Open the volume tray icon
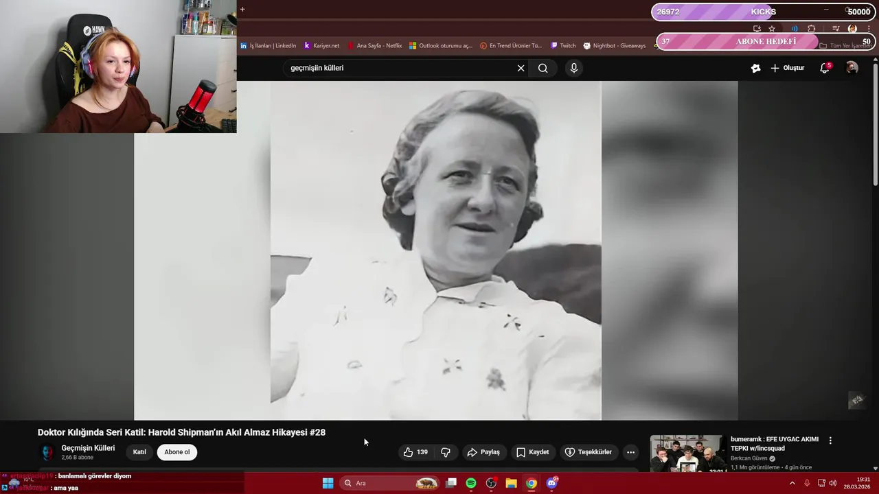Screen dimensions: 879x494 pos(833,483)
